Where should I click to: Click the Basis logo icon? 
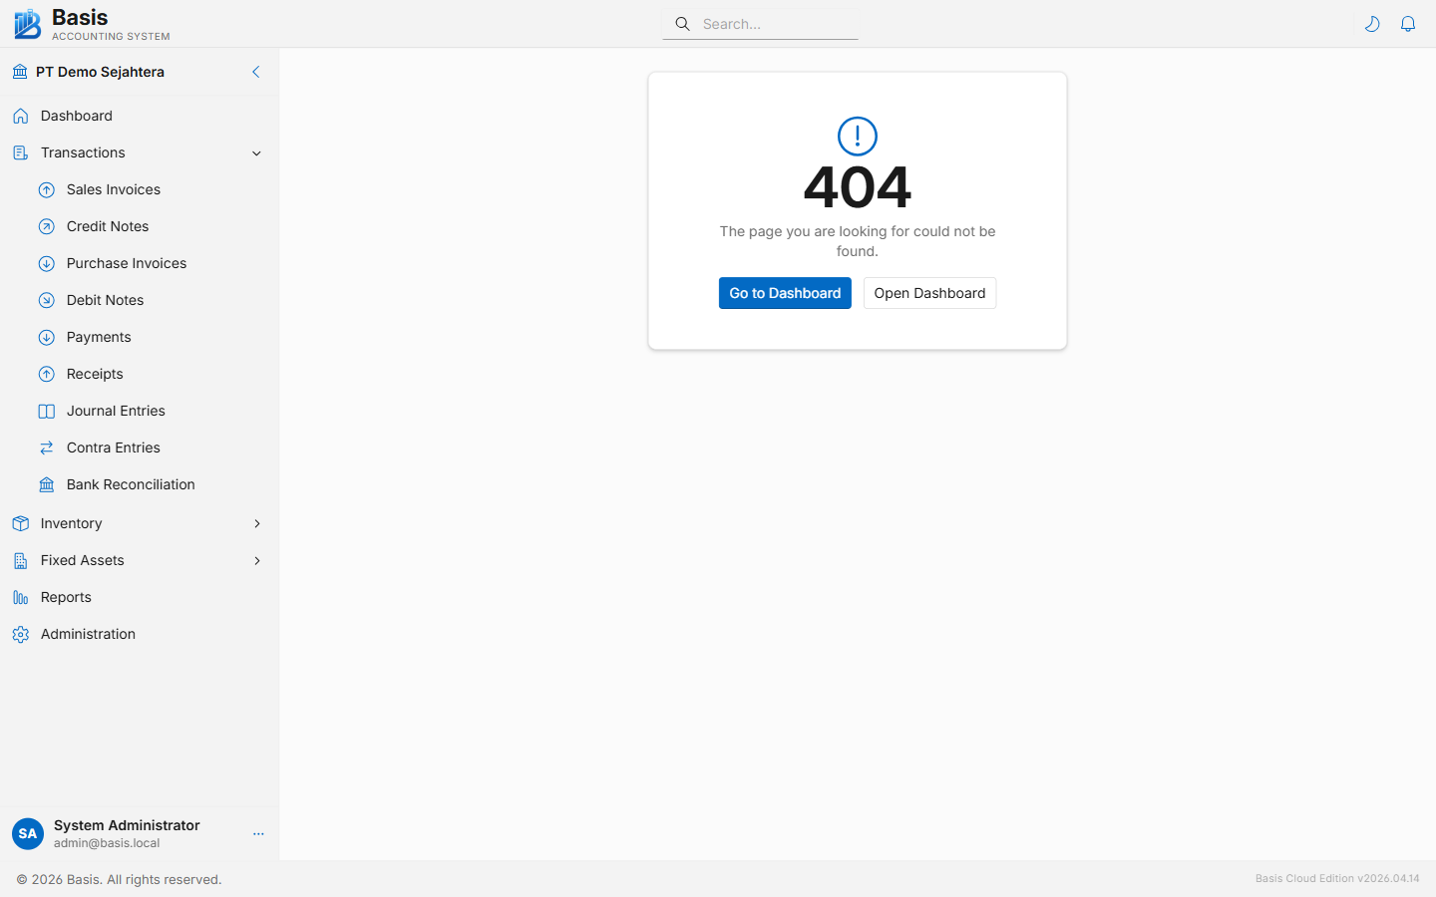coord(28,24)
